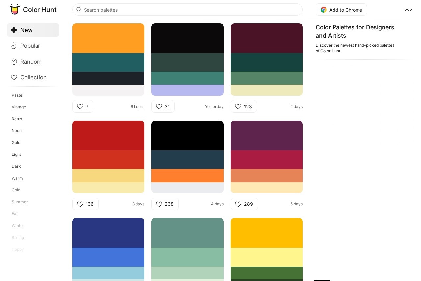
Task: Click the '6 hours' timestamp
Action: [x=137, y=107]
